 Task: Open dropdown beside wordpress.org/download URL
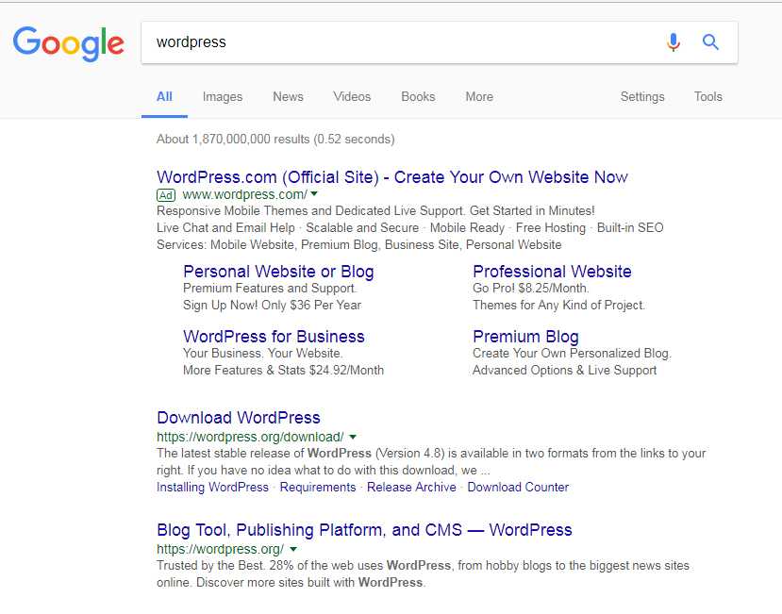(x=353, y=437)
